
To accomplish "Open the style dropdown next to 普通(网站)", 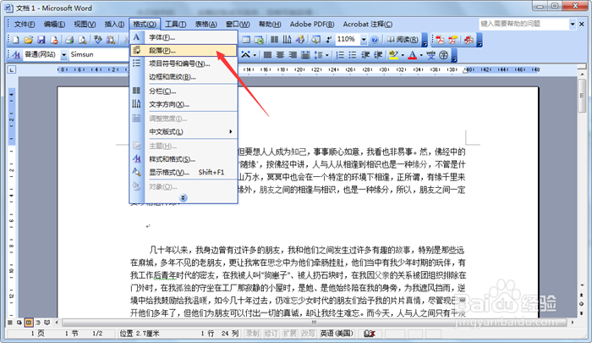I will (63, 55).
